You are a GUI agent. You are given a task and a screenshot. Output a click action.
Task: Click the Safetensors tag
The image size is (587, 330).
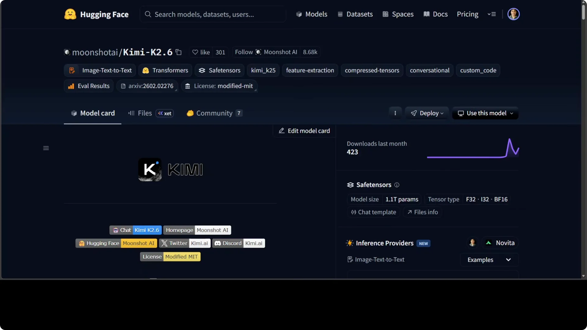pyautogui.click(x=220, y=71)
